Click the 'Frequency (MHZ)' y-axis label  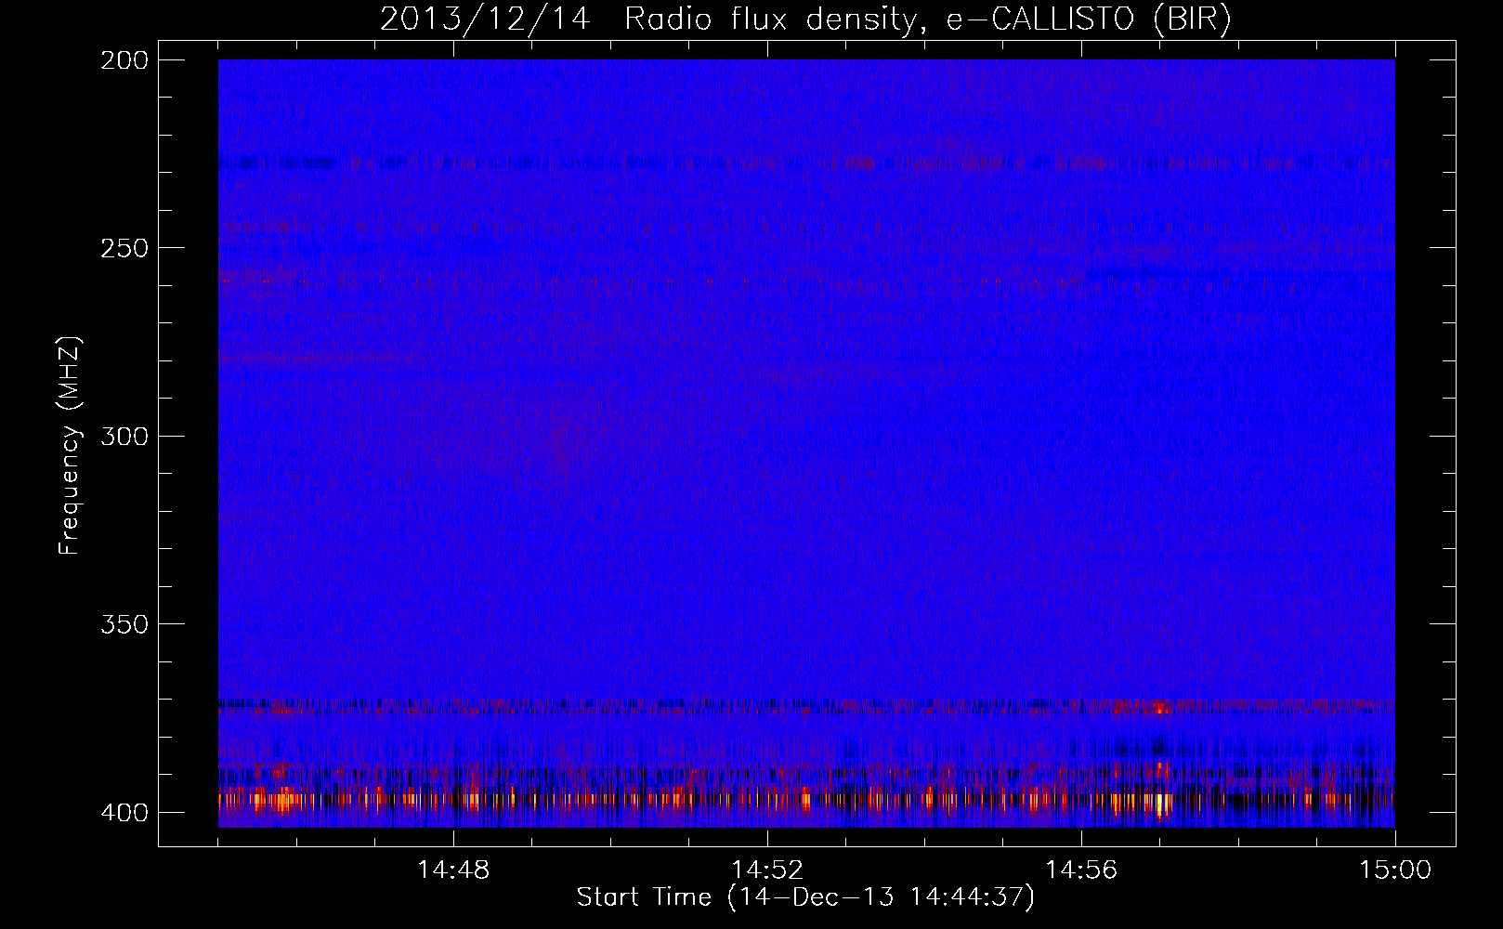click(69, 446)
